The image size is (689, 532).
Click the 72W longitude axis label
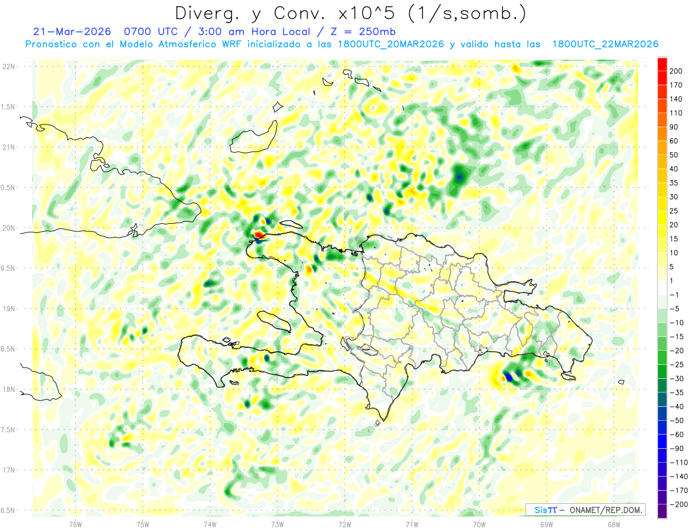click(x=344, y=525)
